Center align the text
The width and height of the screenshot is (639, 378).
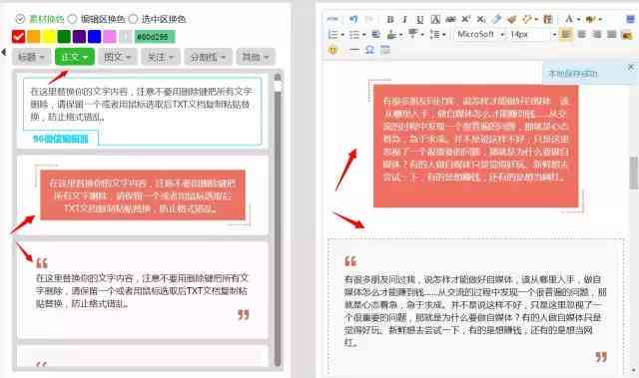point(581,34)
